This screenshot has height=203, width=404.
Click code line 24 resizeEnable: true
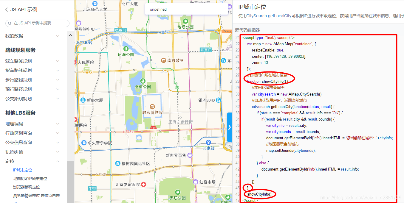coord(268,50)
